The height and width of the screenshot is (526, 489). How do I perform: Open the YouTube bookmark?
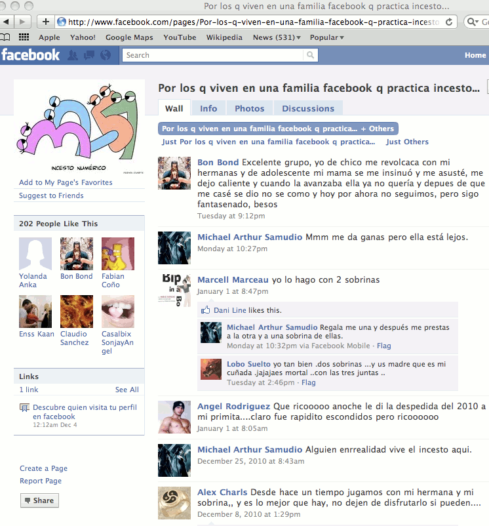click(x=180, y=37)
